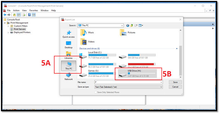Click the file list vertical scrollbar
This screenshot has width=220, height=114.
[x=181, y=61]
